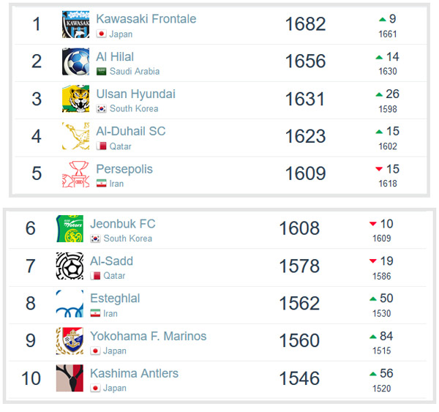Click the Ulsan Hyundai tiger logo

pos(75,100)
